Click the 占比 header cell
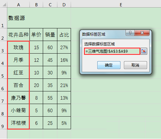Image resolution: width=161 pixels, height=139 pixels. 64,35
